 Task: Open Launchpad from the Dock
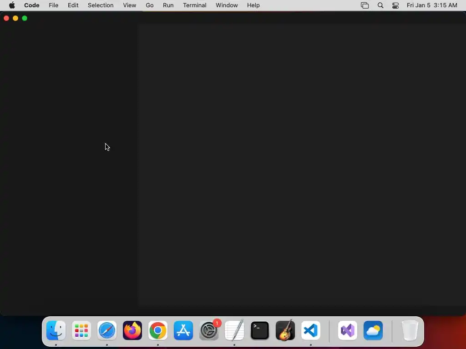tap(81, 330)
